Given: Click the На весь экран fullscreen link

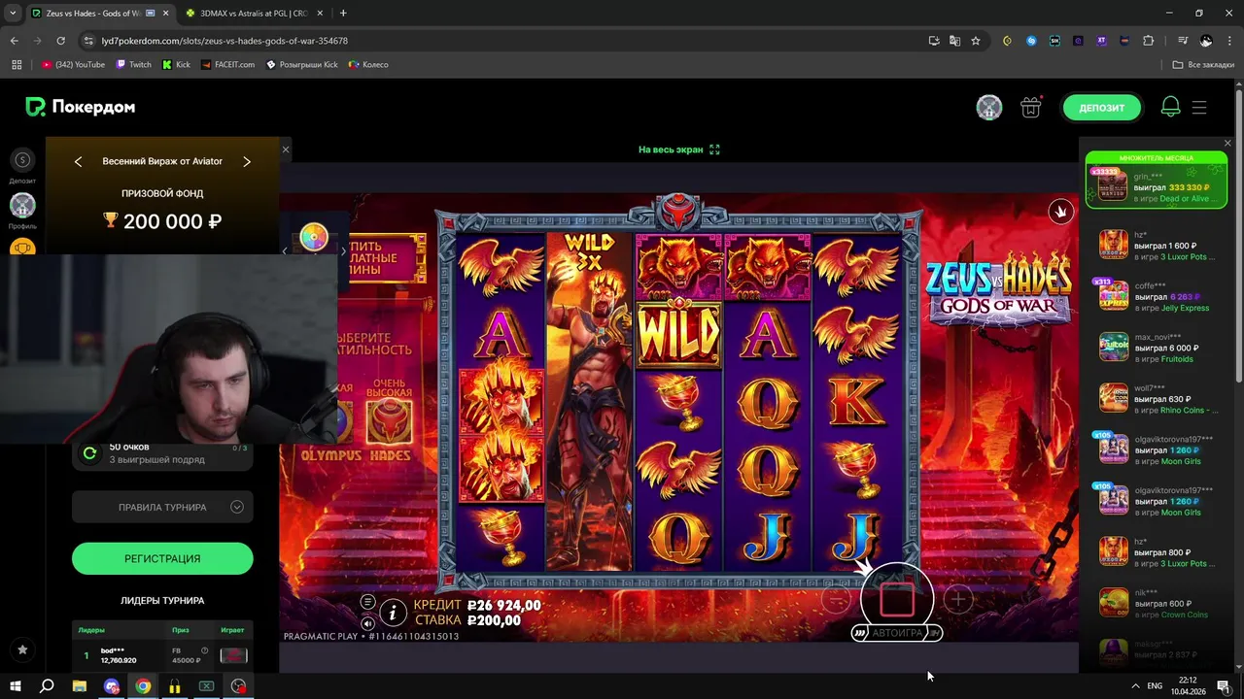Looking at the screenshot, I should pyautogui.click(x=678, y=150).
